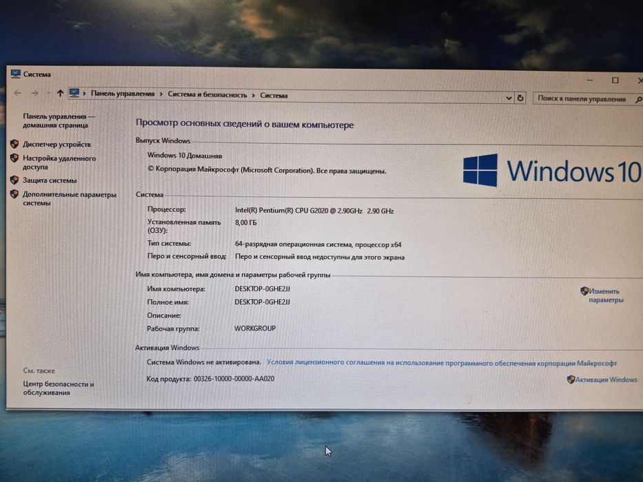
Task: Open 'Панель управления' breadcrumb
Action: (x=123, y=94)
